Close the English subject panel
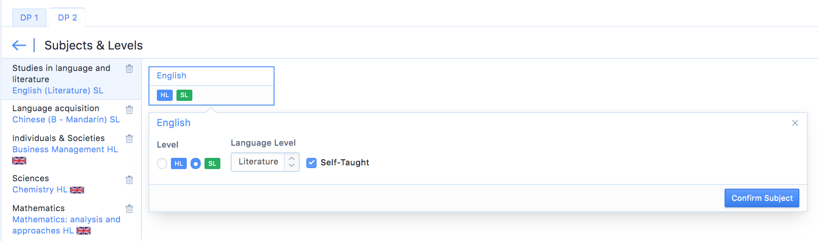This screenshot has width=818, height=241. pos(795,123)
